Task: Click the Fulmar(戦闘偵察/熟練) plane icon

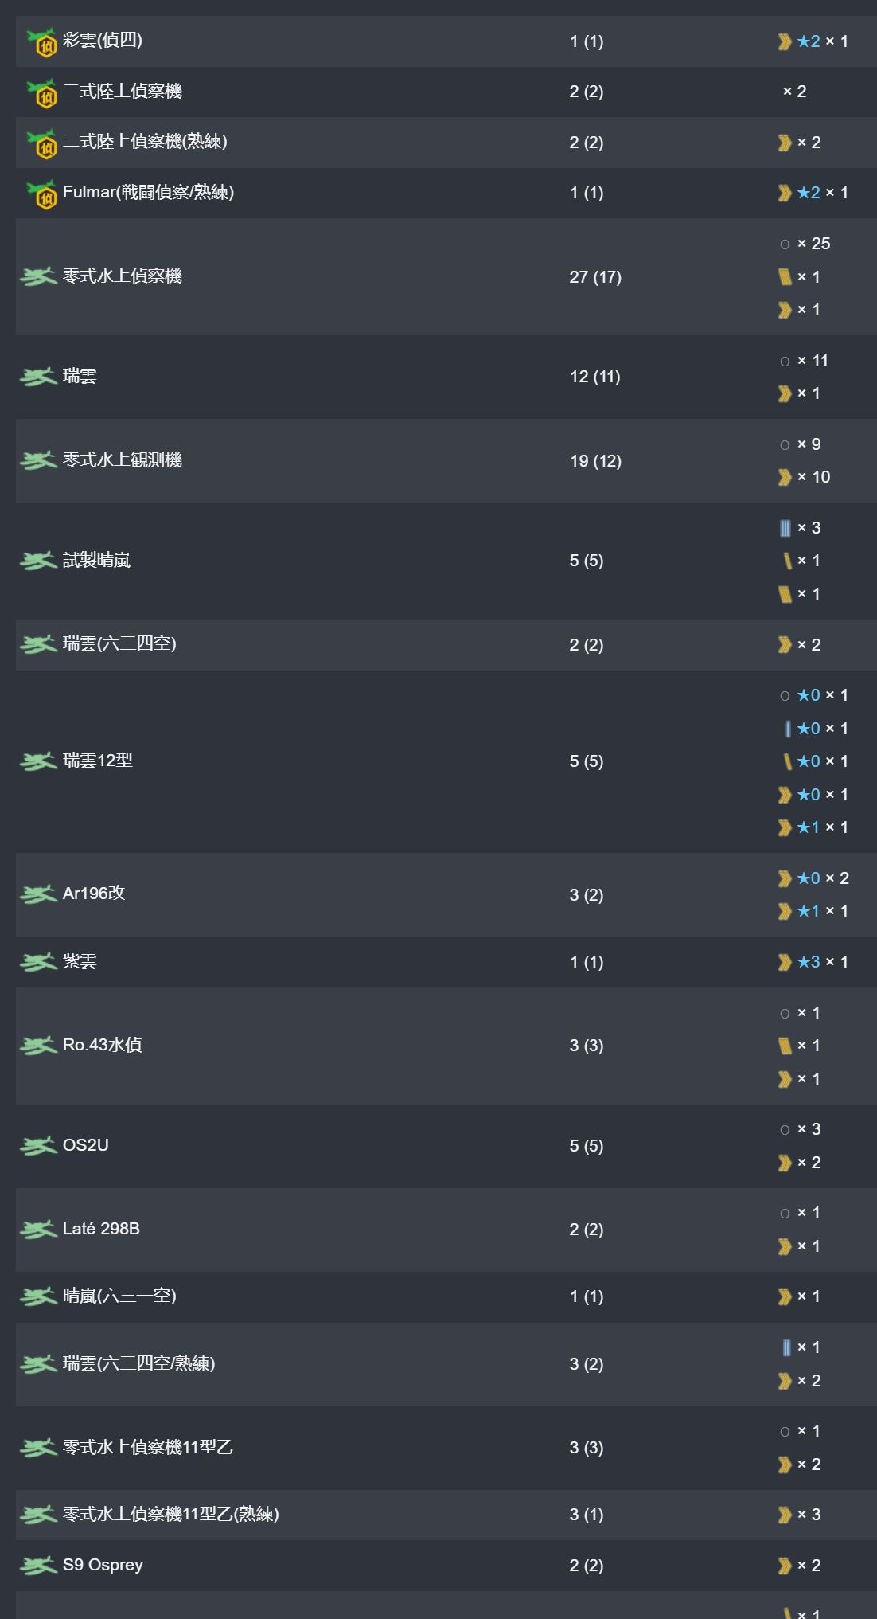Action: click(41, 193)
